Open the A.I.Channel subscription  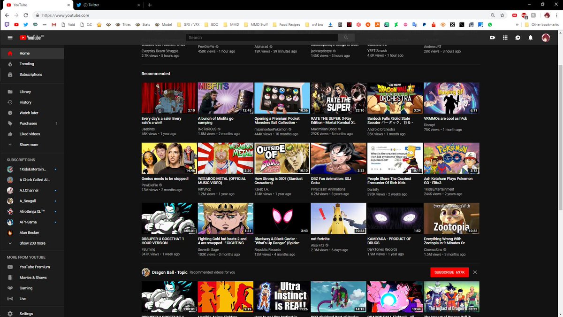pyautogui.click(x=31, y=190)
